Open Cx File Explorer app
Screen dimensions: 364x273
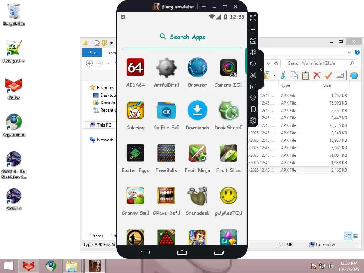tap(166, 110)
